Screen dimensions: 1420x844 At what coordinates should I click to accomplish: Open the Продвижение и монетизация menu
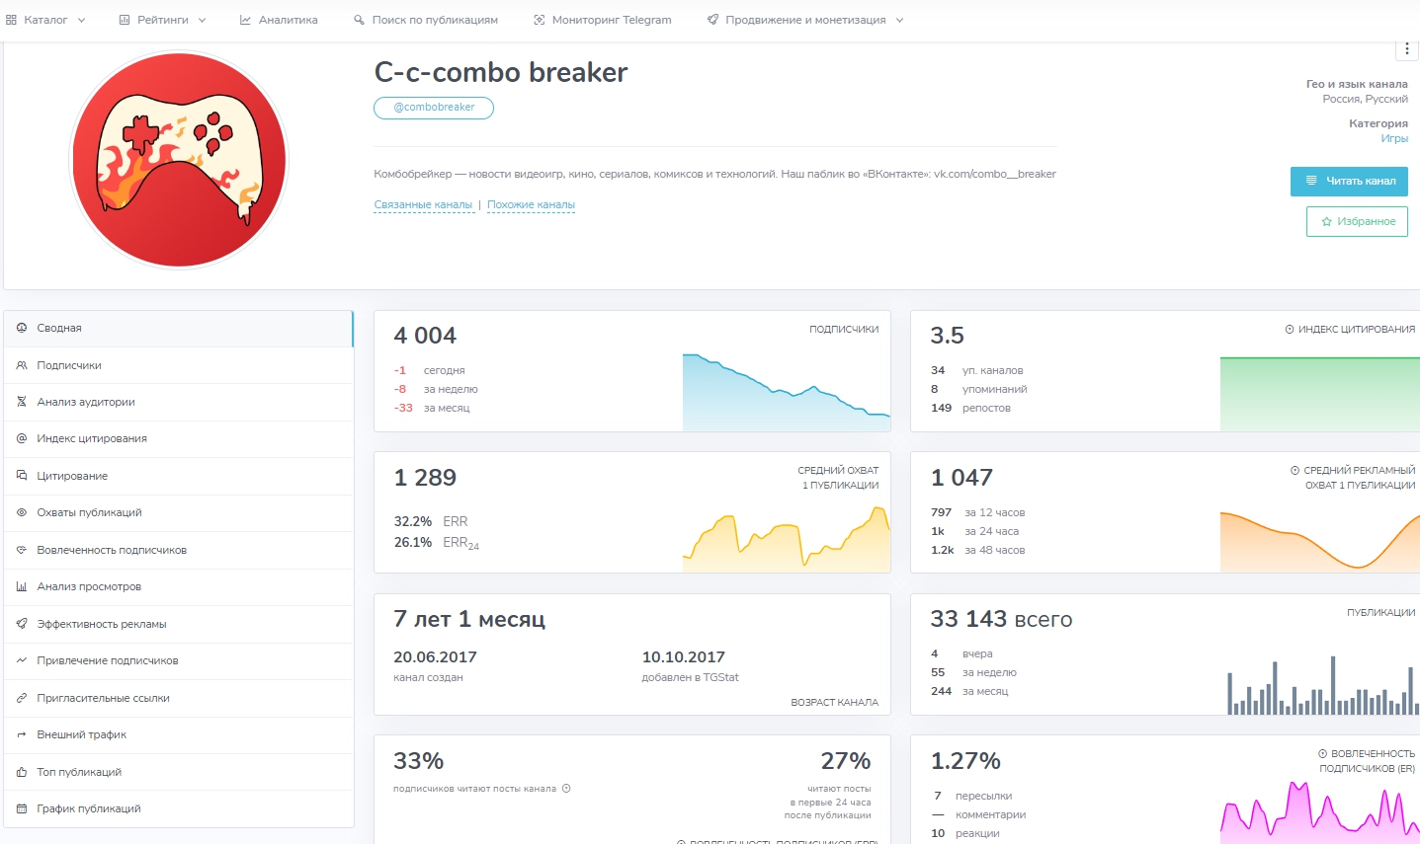click(x=805, y=20)
